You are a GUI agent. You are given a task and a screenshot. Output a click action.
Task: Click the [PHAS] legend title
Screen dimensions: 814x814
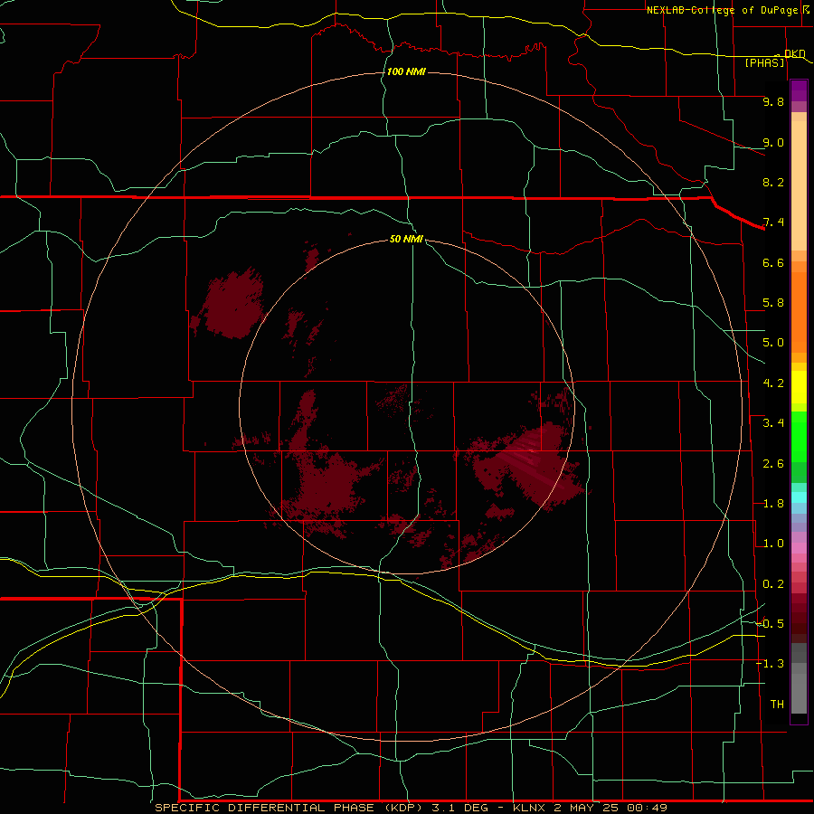(764, 62)
